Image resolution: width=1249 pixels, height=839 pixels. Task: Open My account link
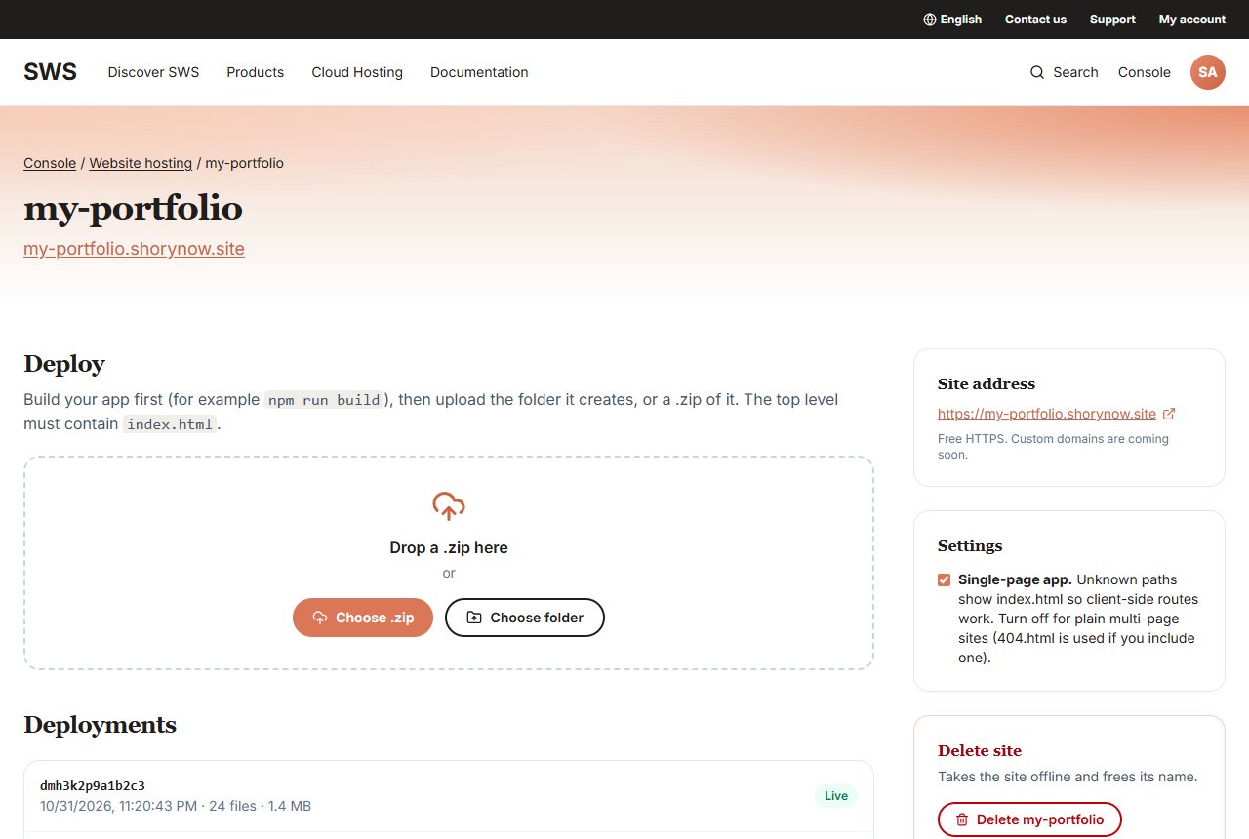tap(1192, 20)
